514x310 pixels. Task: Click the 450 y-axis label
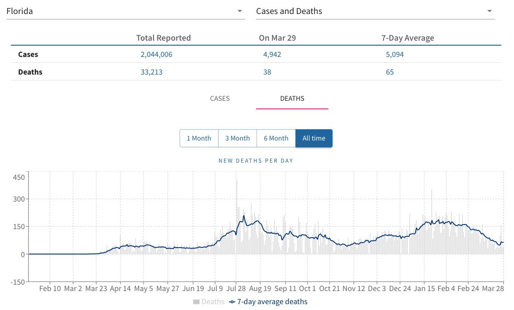19,178
